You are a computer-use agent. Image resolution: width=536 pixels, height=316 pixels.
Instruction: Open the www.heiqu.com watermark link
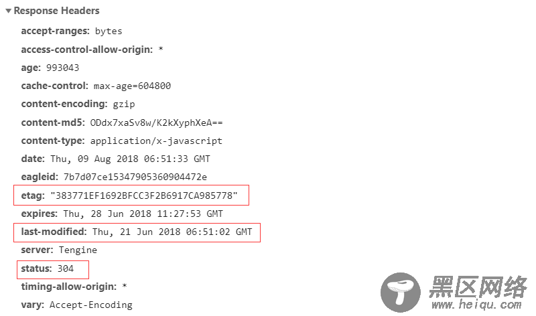tap(476, 304)
